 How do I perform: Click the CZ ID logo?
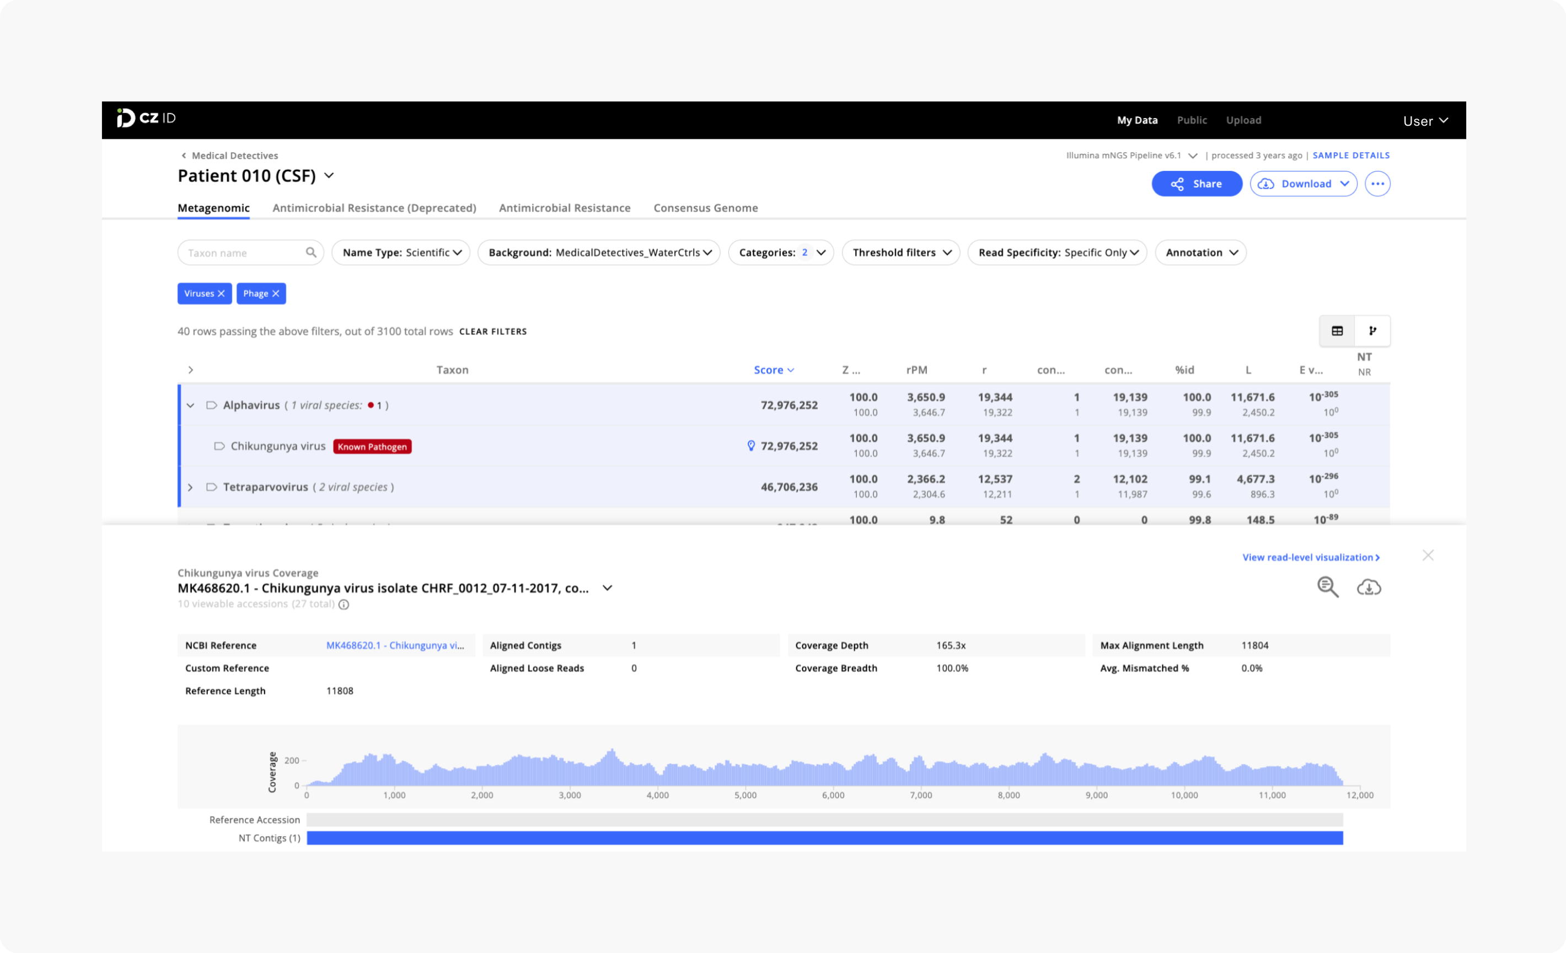pyautogui.click(x=146, y=118)
